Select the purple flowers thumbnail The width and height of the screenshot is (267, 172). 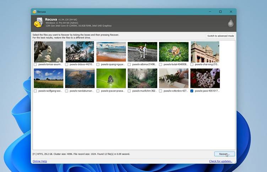coord(205,78)
